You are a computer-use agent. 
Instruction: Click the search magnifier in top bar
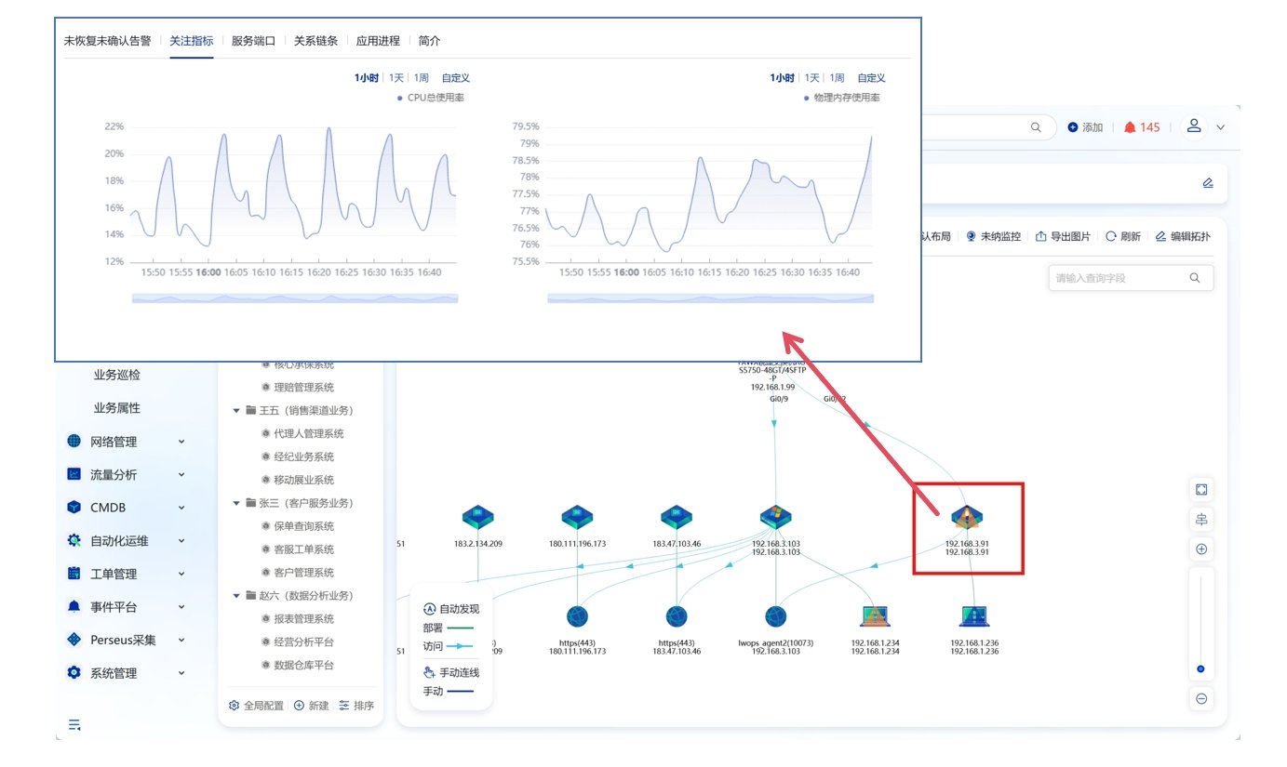click(1036, 127)
